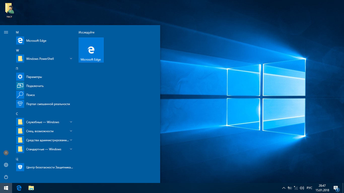Open File Explorer from the taskbar

coord(31,188)
